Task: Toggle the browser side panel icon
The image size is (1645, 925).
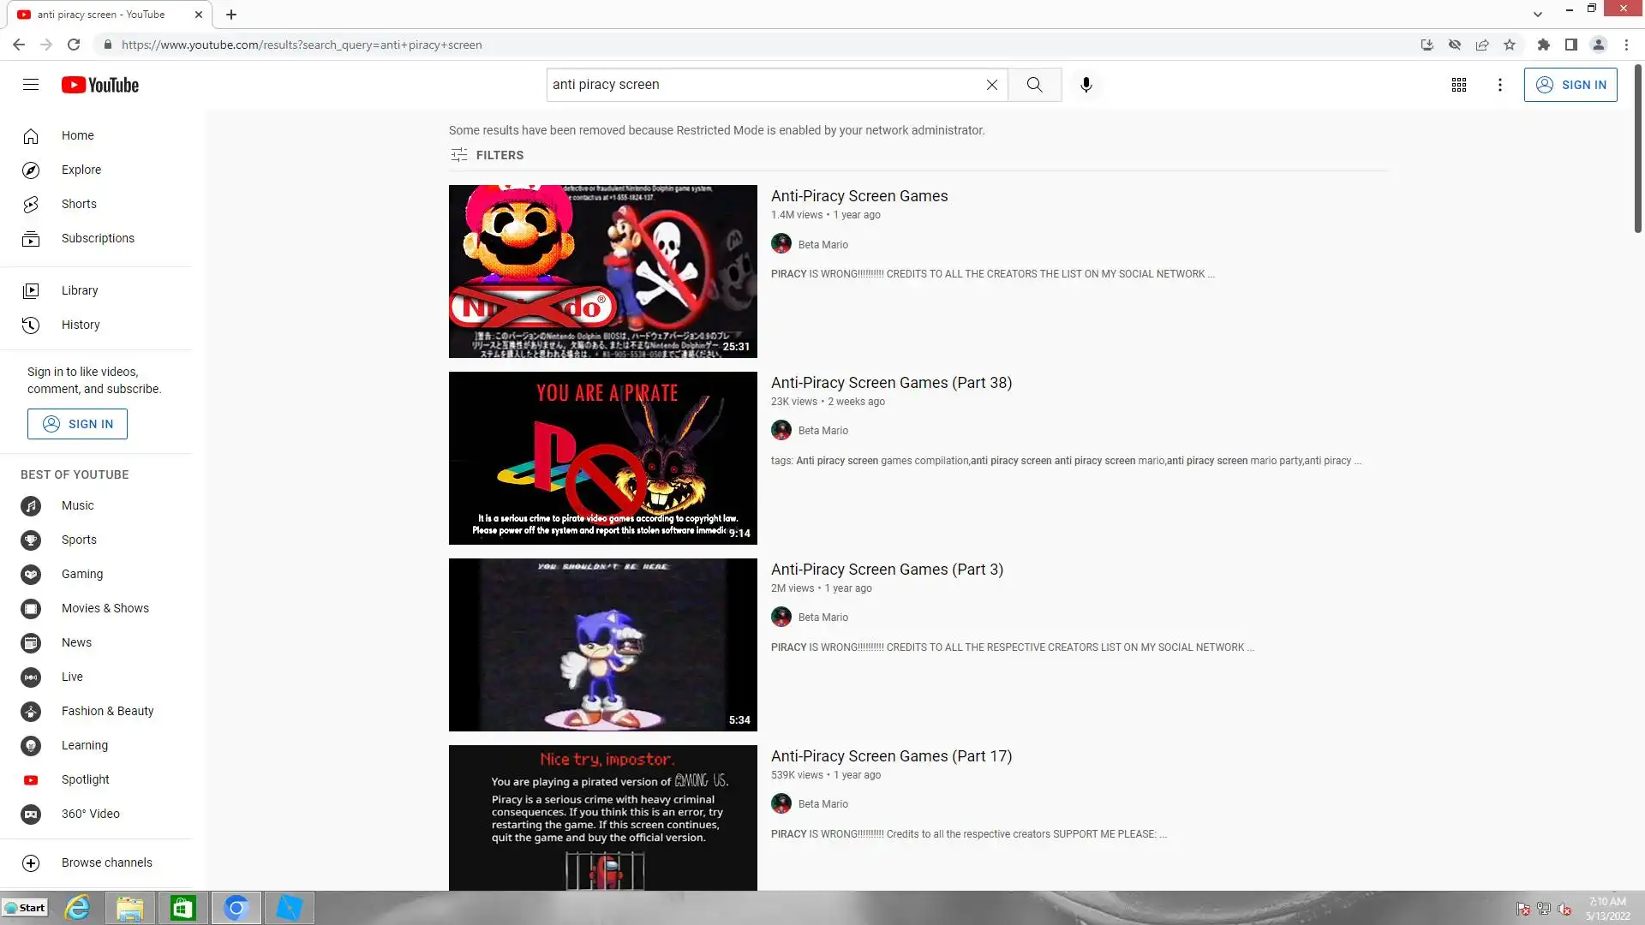Action: point(1570,45)
